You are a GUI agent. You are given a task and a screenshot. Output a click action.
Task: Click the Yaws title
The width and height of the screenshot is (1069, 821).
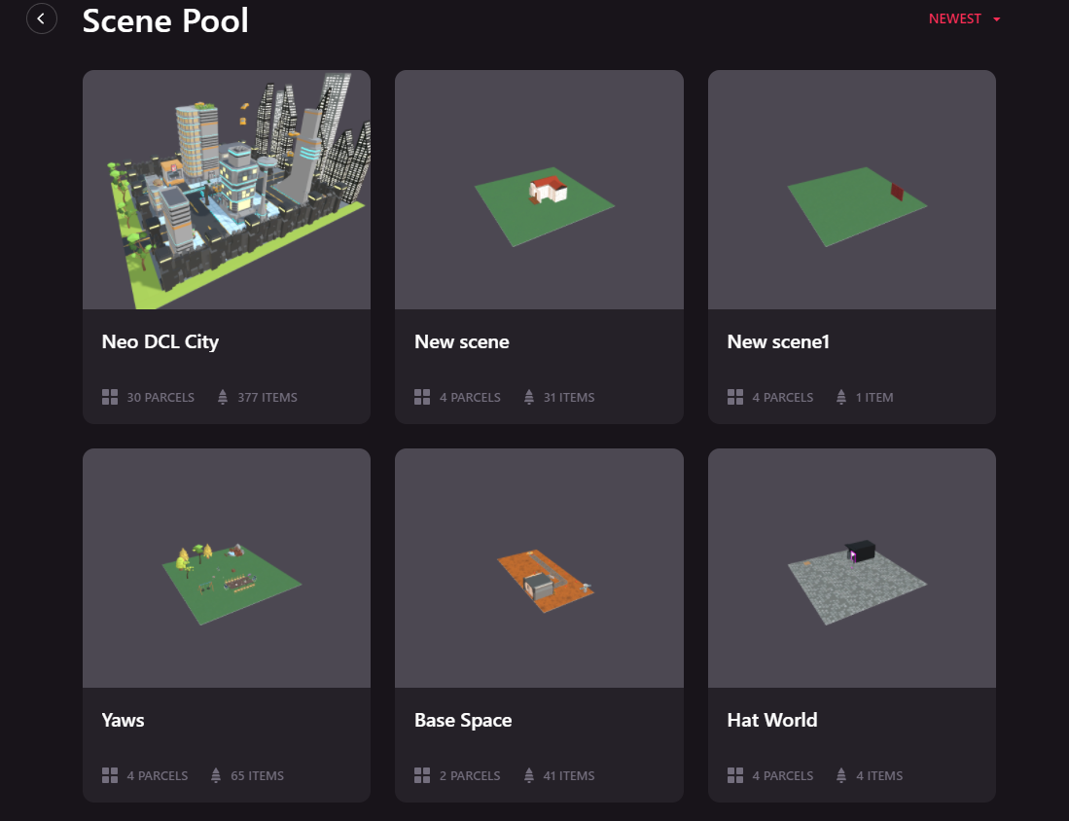point(123,720)
